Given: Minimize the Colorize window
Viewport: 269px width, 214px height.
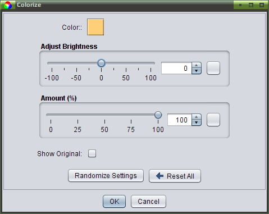Looking at the screenshot, I should point(240,5).
